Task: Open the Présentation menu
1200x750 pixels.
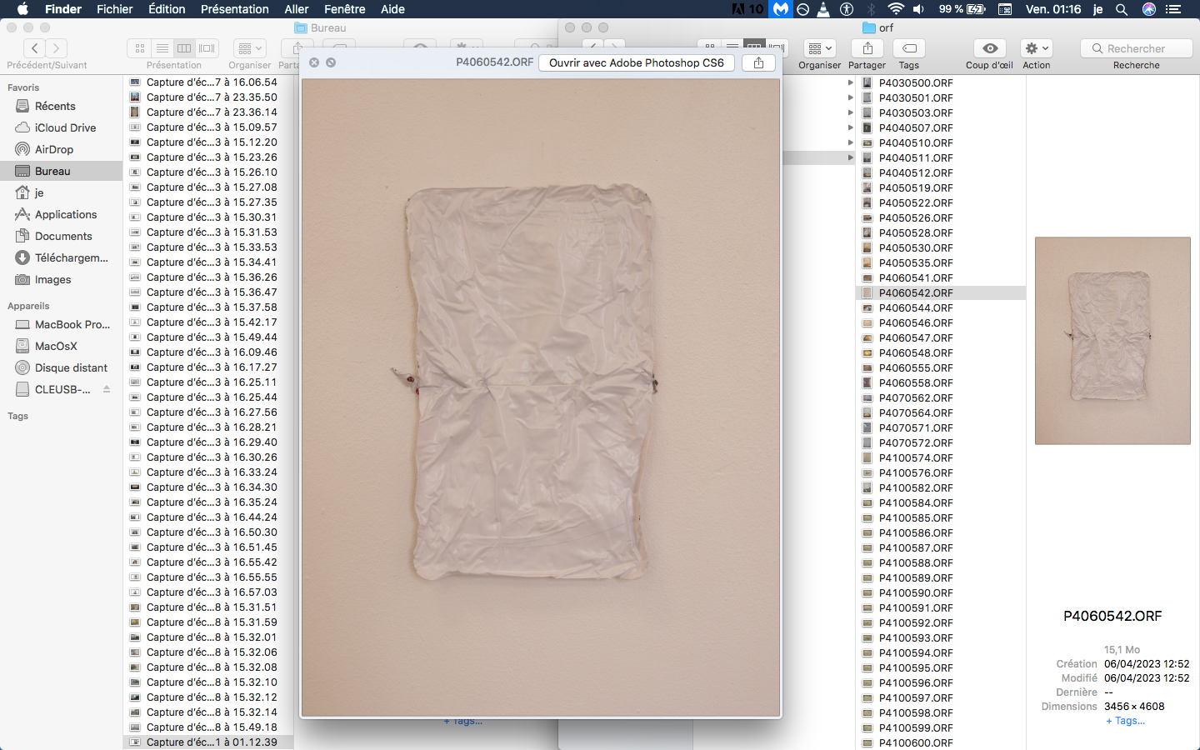Action: [234, 9]
